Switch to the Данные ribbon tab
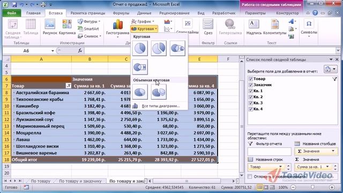This screenshot has height=193, width=343. click(144, 13)
